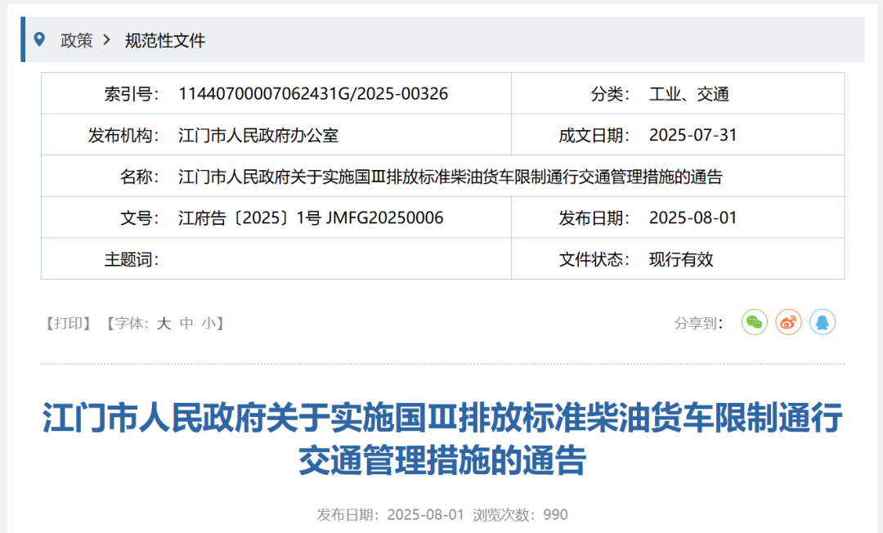
Task: Select the 规范性文件 breadcrumb entry
Action: (x=164, y=40)
